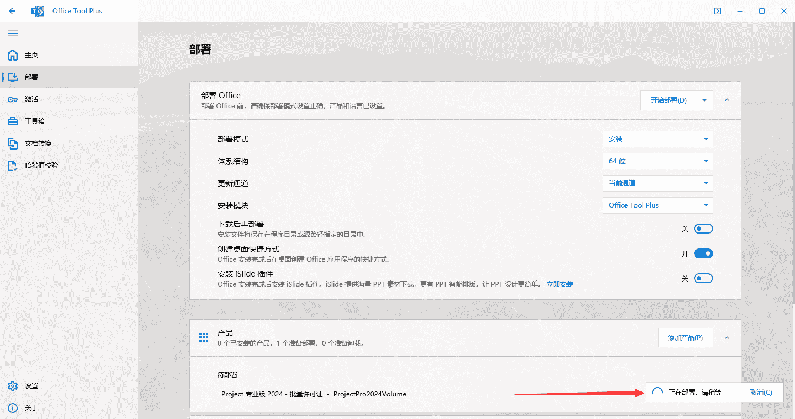Image resolution: width=795 pixels, height=419 pixels.
Task: Minimize the Office Tool Plus window
Action: [740, 11]
